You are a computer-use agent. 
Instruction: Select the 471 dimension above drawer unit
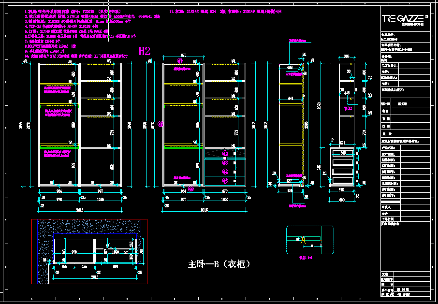(x=342, y=143)
